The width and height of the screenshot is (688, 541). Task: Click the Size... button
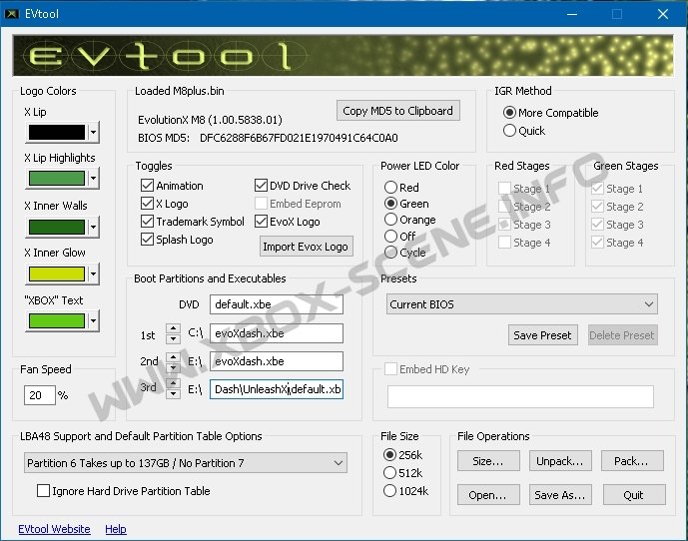(x=488, y=461)
